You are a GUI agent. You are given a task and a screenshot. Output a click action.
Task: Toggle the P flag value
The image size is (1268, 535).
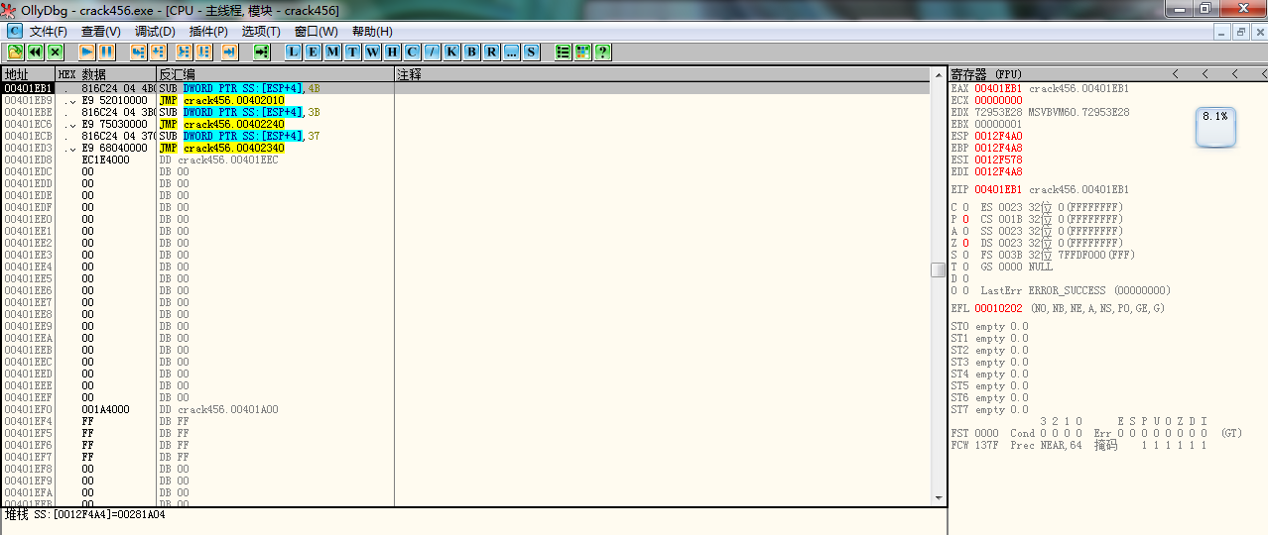(x=965, y=219)
